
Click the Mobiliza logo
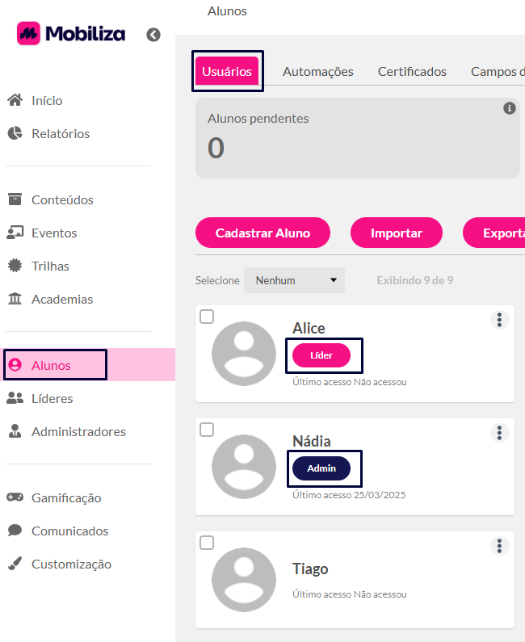(x=71, y=34)
